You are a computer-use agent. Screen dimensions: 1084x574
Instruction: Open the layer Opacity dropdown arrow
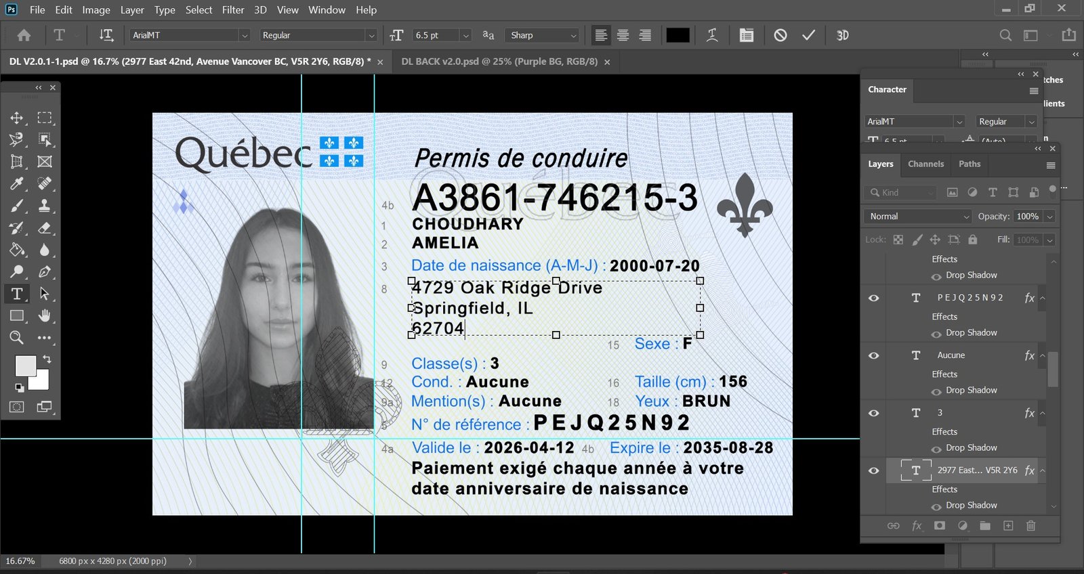(x=1049, y=217)
